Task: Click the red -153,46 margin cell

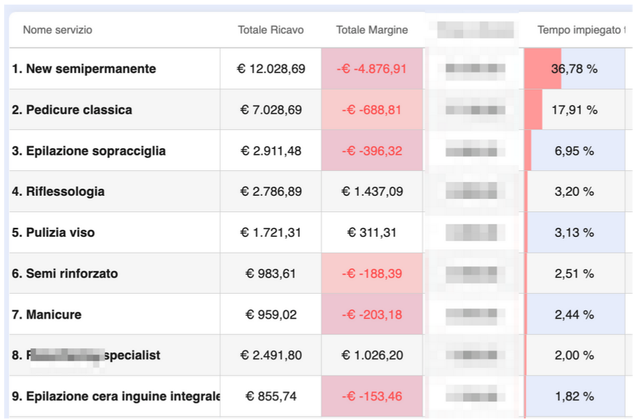Action: [372, 396]
